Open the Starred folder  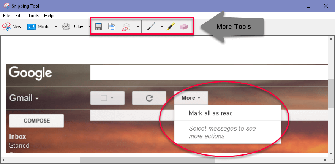(19, 146)
